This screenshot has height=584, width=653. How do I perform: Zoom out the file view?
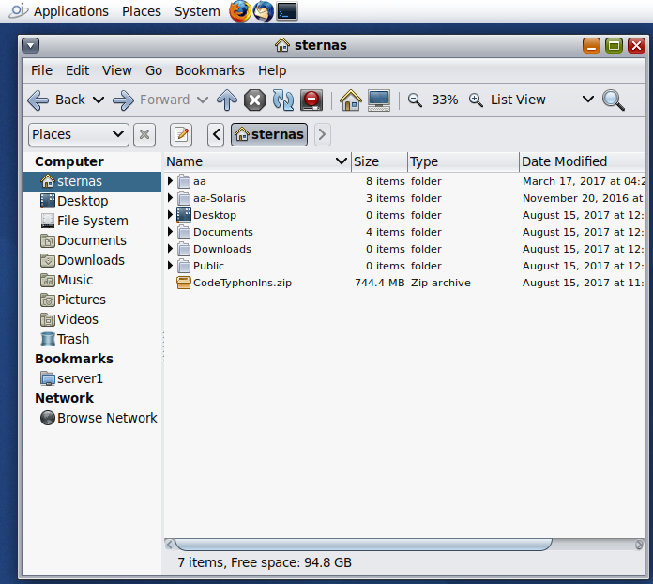[415, 100]
